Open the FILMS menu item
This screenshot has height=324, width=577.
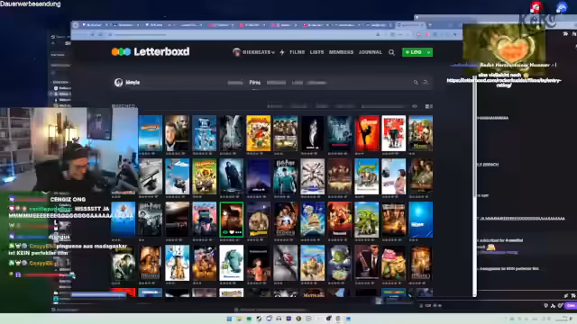[x=297, y=52]
